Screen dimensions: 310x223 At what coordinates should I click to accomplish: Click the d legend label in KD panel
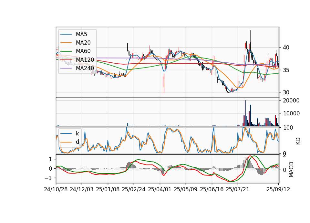(x=77, y=142)
